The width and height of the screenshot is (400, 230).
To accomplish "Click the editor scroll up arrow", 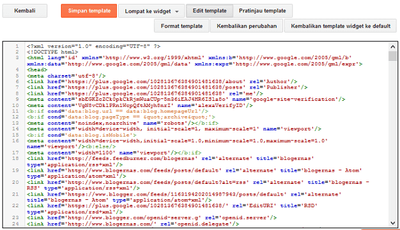I will (x=393, y=47).
